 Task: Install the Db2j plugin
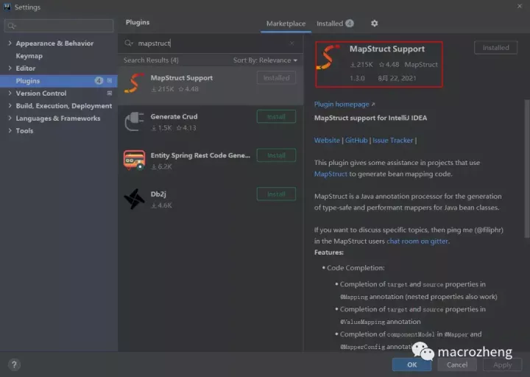(276, 194)
